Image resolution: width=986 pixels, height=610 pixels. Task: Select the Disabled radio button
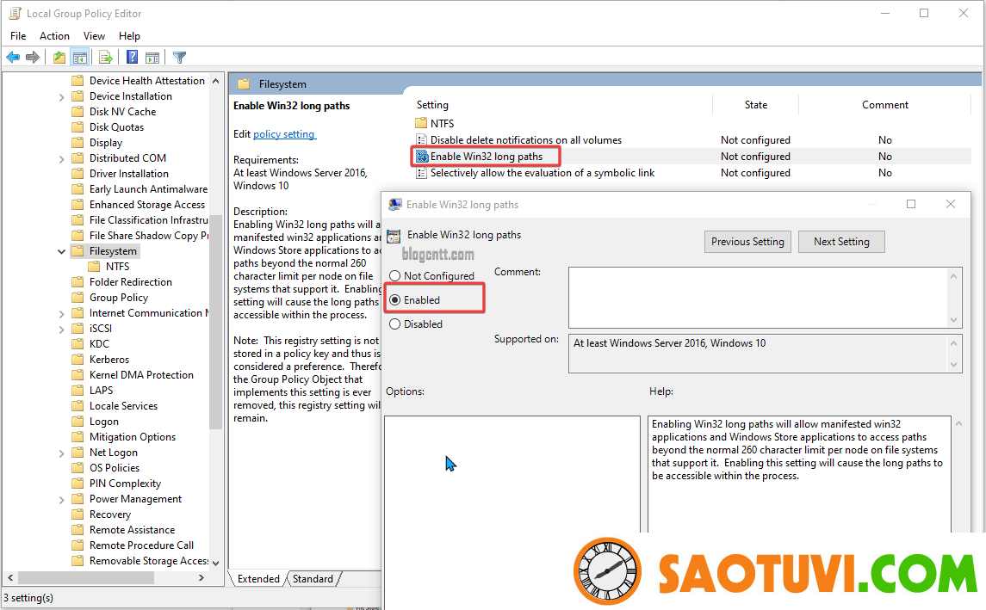pyautogui.click(x=395, y=324)
